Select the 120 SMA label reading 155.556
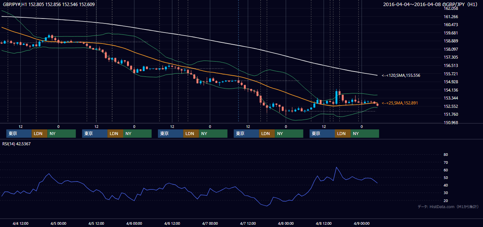Viewport: 483px width, 227px height. click(401, 75)
